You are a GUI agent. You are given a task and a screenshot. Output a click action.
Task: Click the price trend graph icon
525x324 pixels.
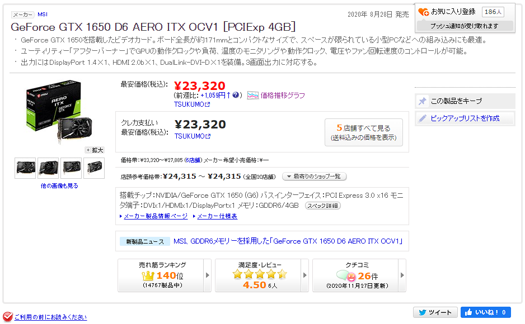253,96
